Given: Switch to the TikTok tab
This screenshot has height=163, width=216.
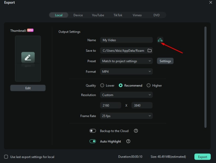Looking at the screenshot, I should coord(118,15).
